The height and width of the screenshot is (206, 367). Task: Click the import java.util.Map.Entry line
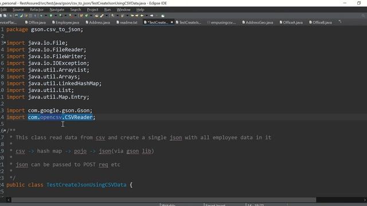click(48, 97)
